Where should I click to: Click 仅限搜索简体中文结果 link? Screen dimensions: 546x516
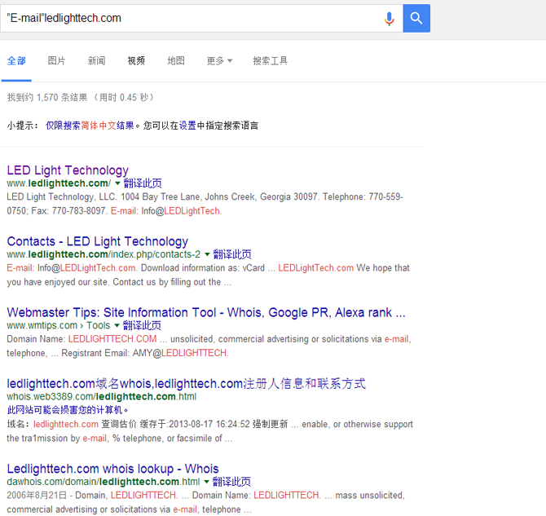click(x=90, y=126)
